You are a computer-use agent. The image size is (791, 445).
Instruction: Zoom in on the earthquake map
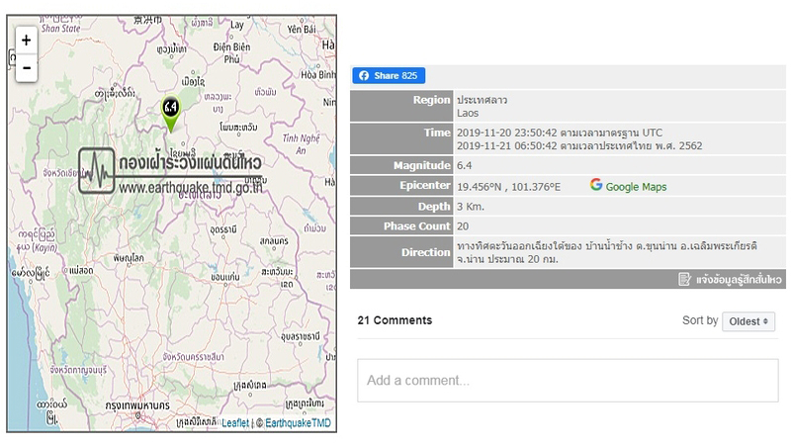[x=26, y=41]
